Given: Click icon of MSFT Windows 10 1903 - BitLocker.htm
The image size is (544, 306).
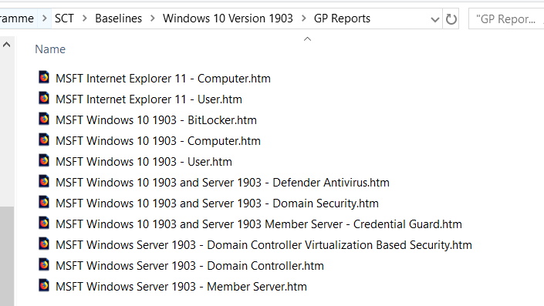Looking at the screenshot, I should click(x=44, y=119).
